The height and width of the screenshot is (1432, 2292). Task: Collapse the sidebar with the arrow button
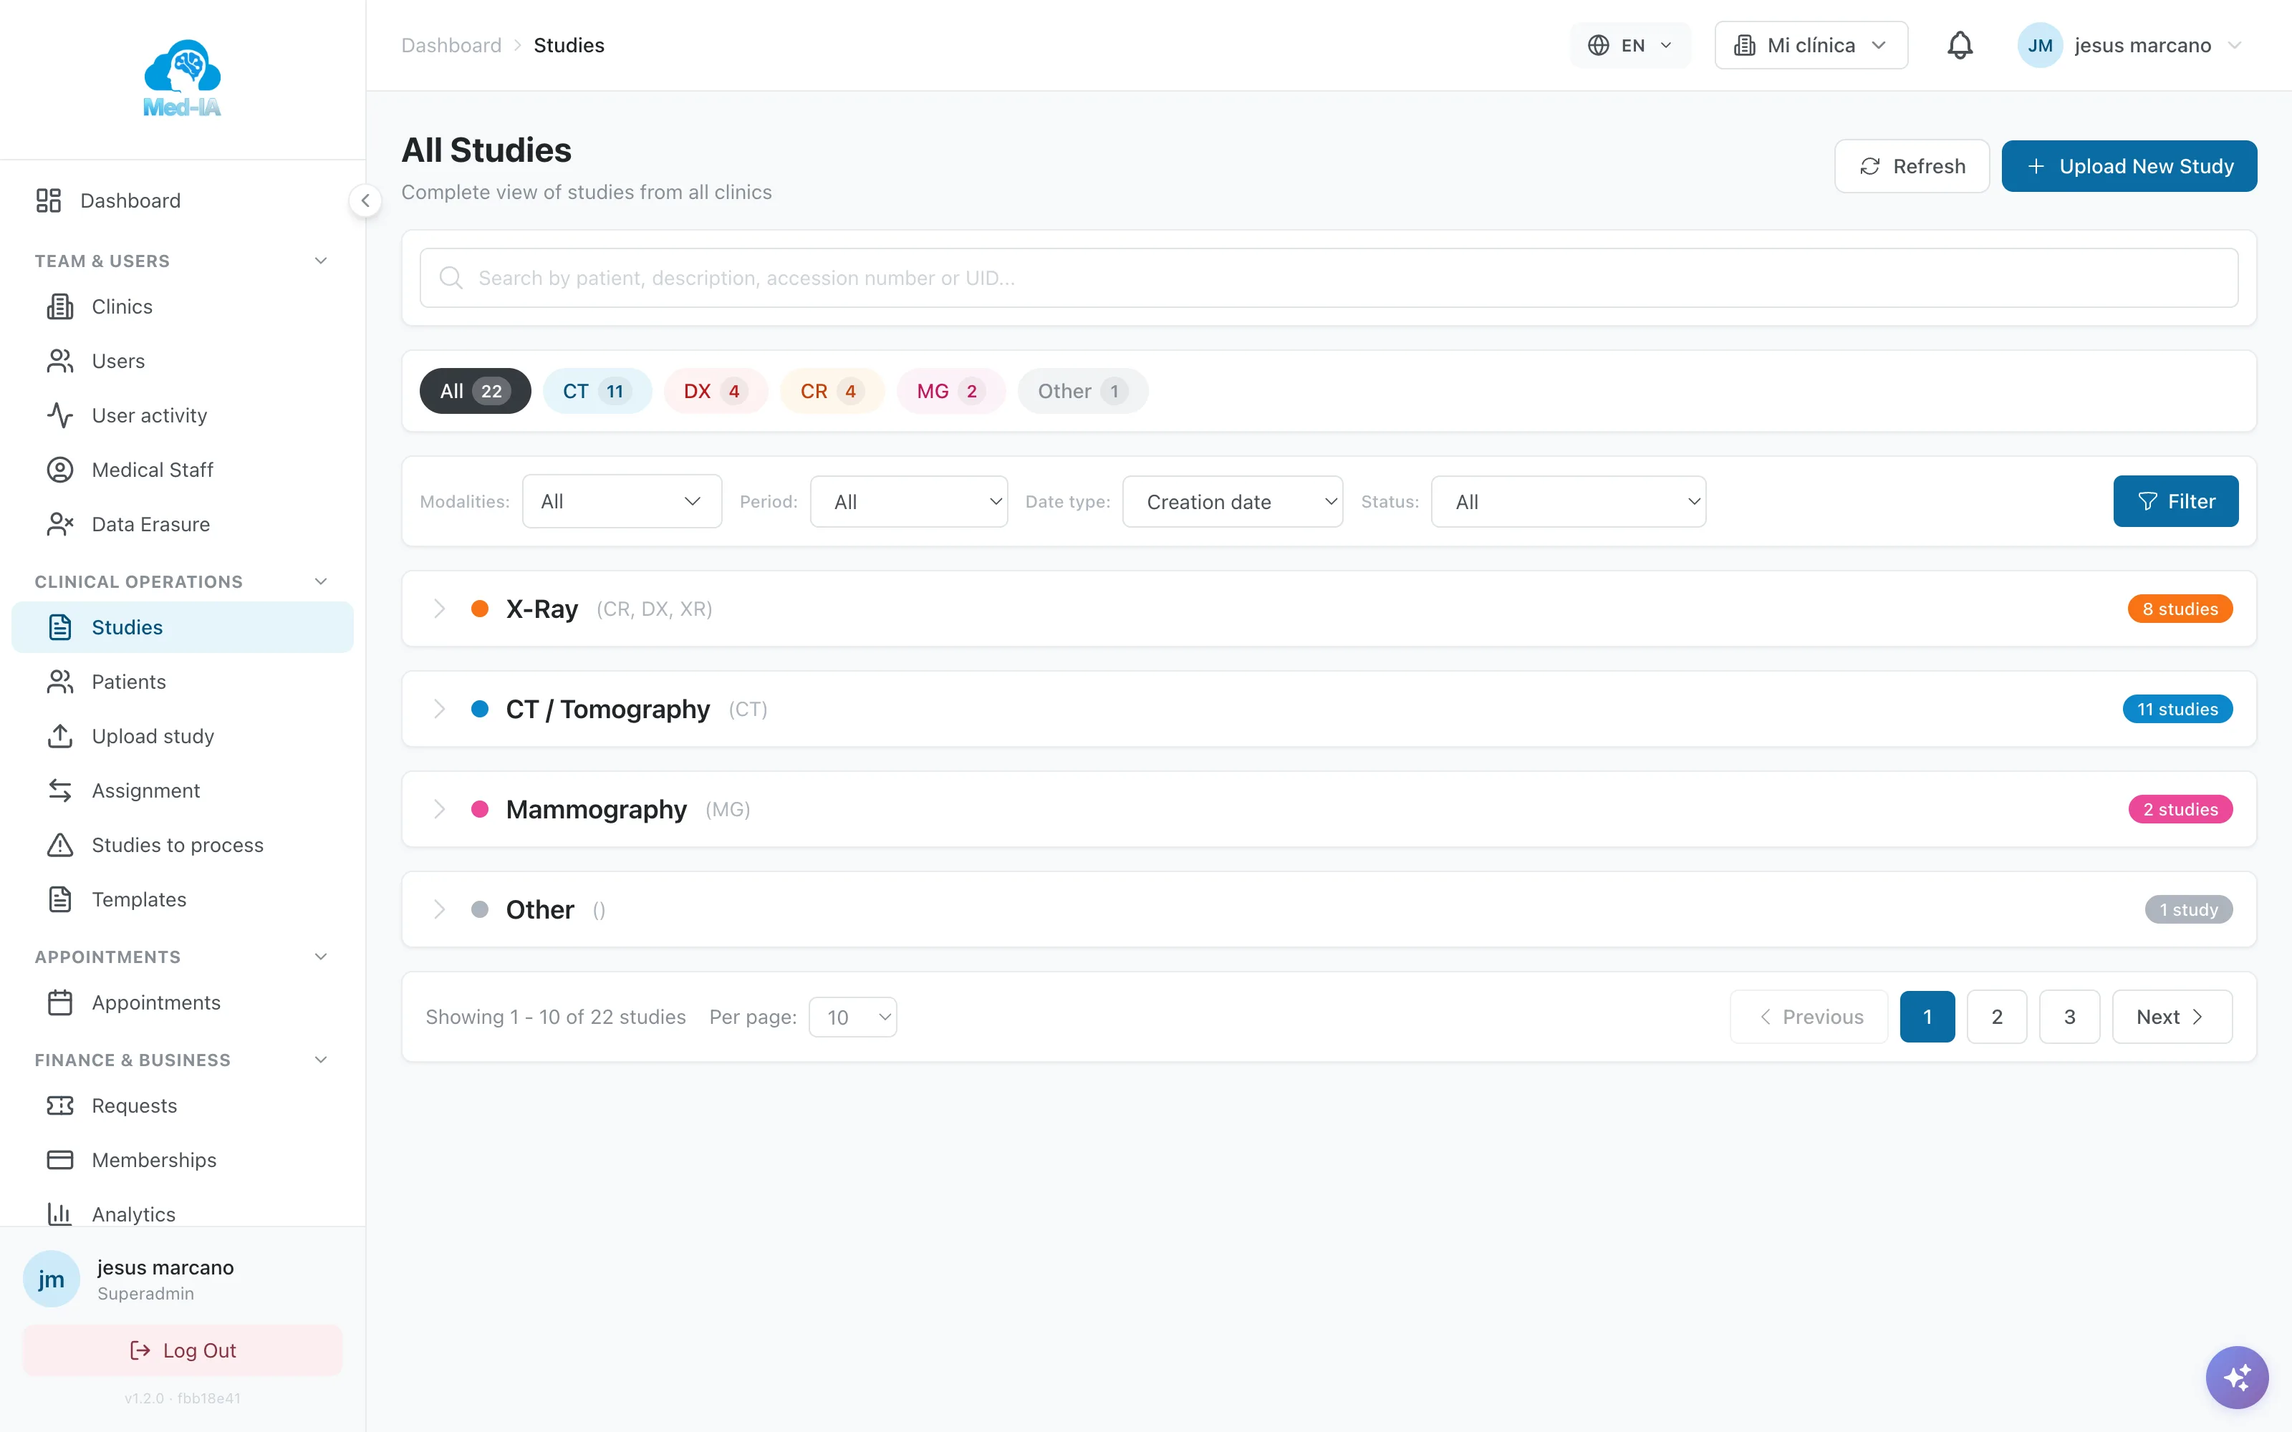click(x=365, y=200)
